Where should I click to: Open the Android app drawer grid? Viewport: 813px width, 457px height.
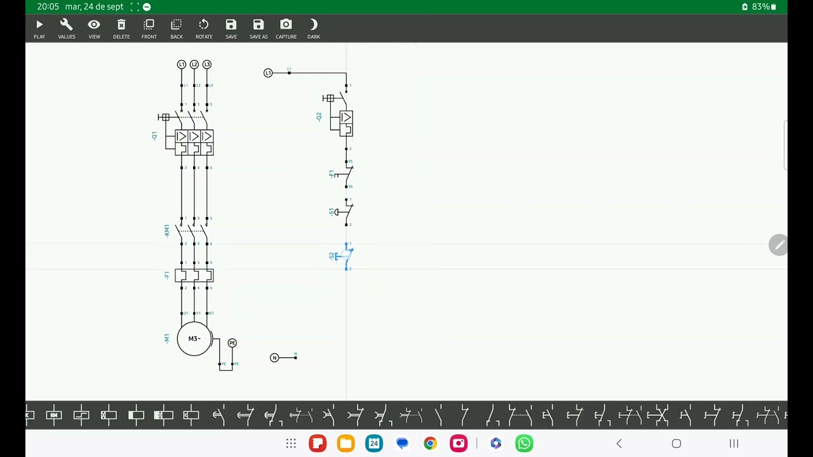tap(291, 444)
